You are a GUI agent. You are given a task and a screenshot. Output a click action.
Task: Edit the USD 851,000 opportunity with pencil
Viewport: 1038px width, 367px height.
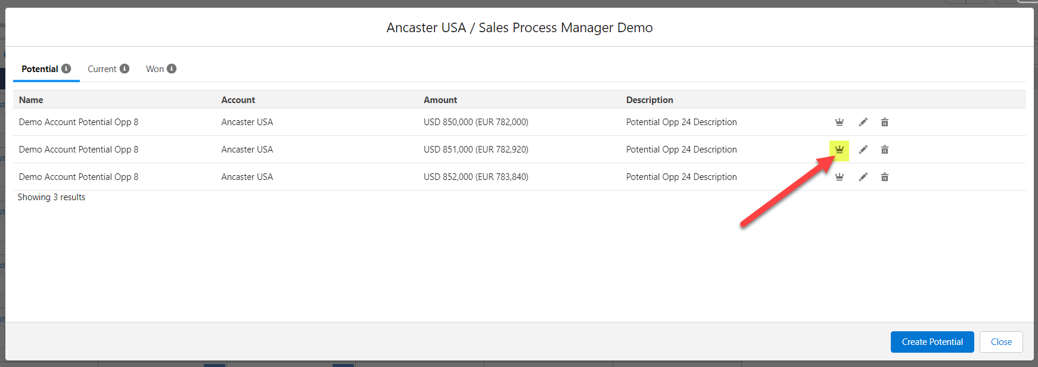pyautogui.click(x=863, y=150)
